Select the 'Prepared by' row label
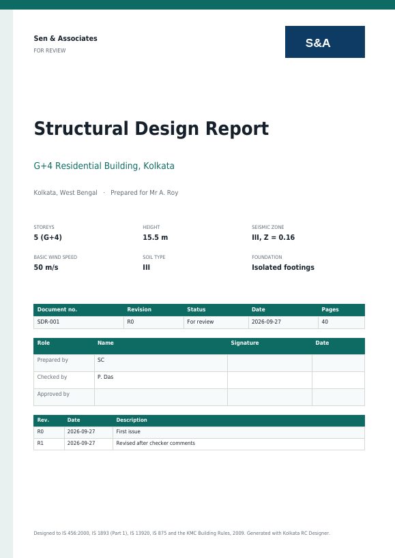The height and width of the screenshot is (558, 395). tap(64, 363)
